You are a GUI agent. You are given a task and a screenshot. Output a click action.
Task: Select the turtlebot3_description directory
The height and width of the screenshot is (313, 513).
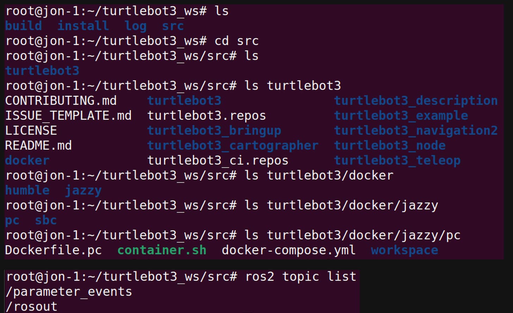[x=416, y=101]
